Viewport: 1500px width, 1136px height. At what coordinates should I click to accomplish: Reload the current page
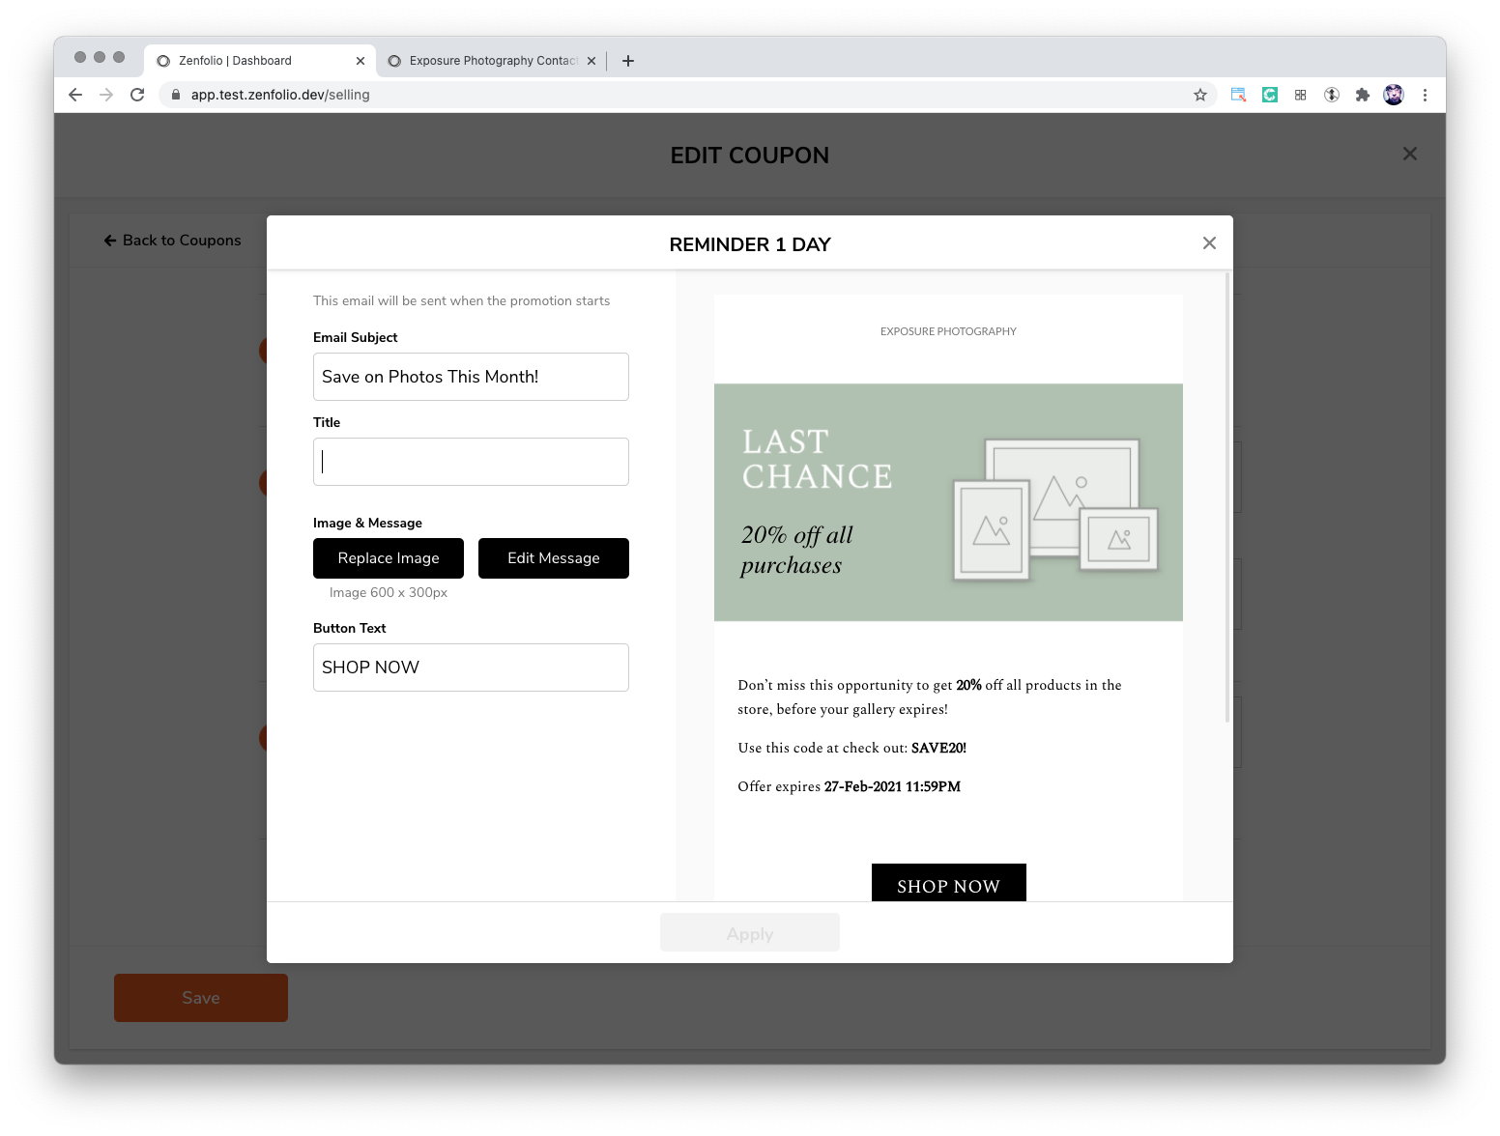click(135, 95)
